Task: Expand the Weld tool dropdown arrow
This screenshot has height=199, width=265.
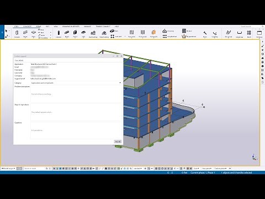Action: [50, 35]
